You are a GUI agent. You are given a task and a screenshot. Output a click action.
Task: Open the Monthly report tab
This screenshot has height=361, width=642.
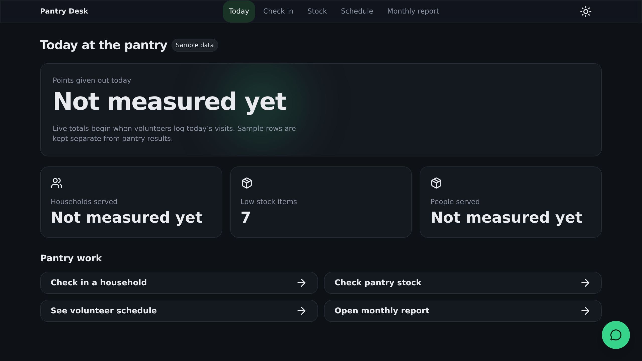(x=413, y=11)
